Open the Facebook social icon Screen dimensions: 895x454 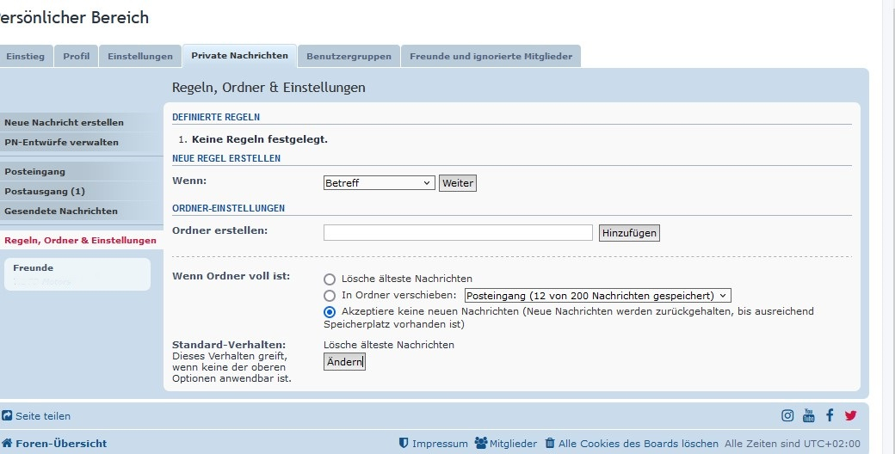(x=830, y=415)
